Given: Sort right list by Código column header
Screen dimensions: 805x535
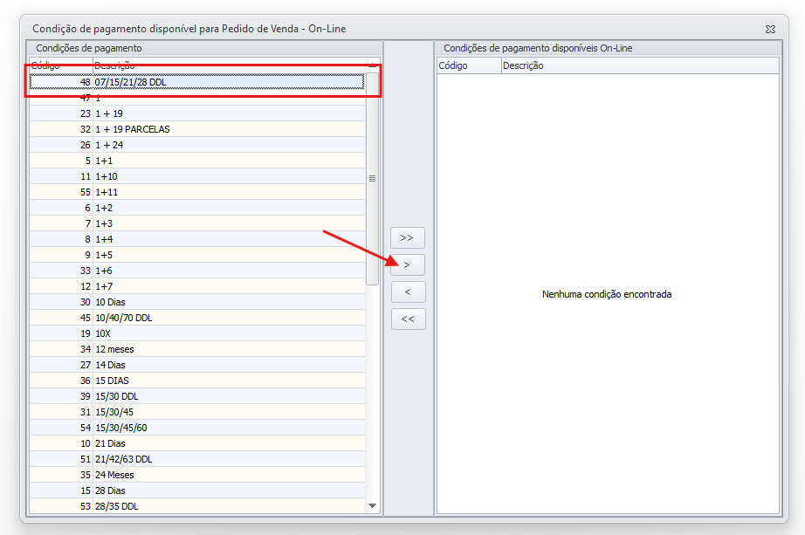Looking at the screenshot, I should (x=468, y=65).
